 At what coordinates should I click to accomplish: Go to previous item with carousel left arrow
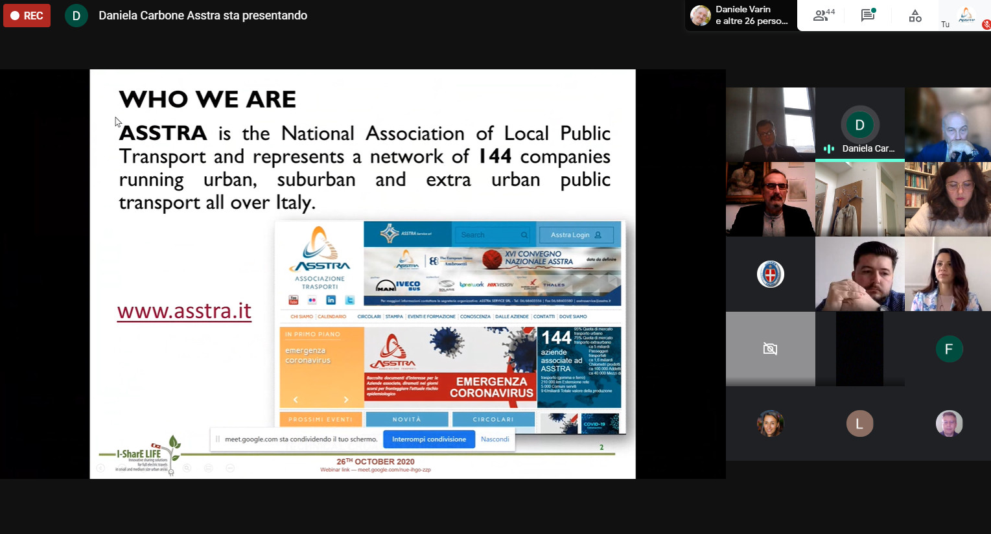[296, 399]
